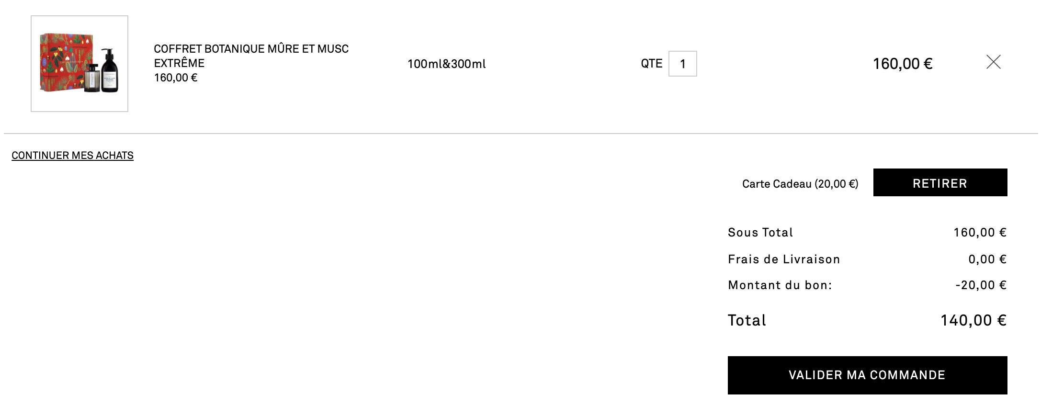The height and width of the screenshot is (405, 1041).
Task: Click the Coffret Botanique product thumbnail
Action: pyautogui.click(x=79, y=64)
